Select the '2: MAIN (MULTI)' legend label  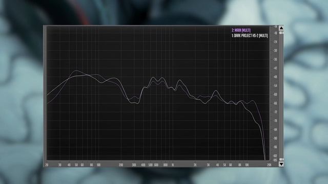241,31
